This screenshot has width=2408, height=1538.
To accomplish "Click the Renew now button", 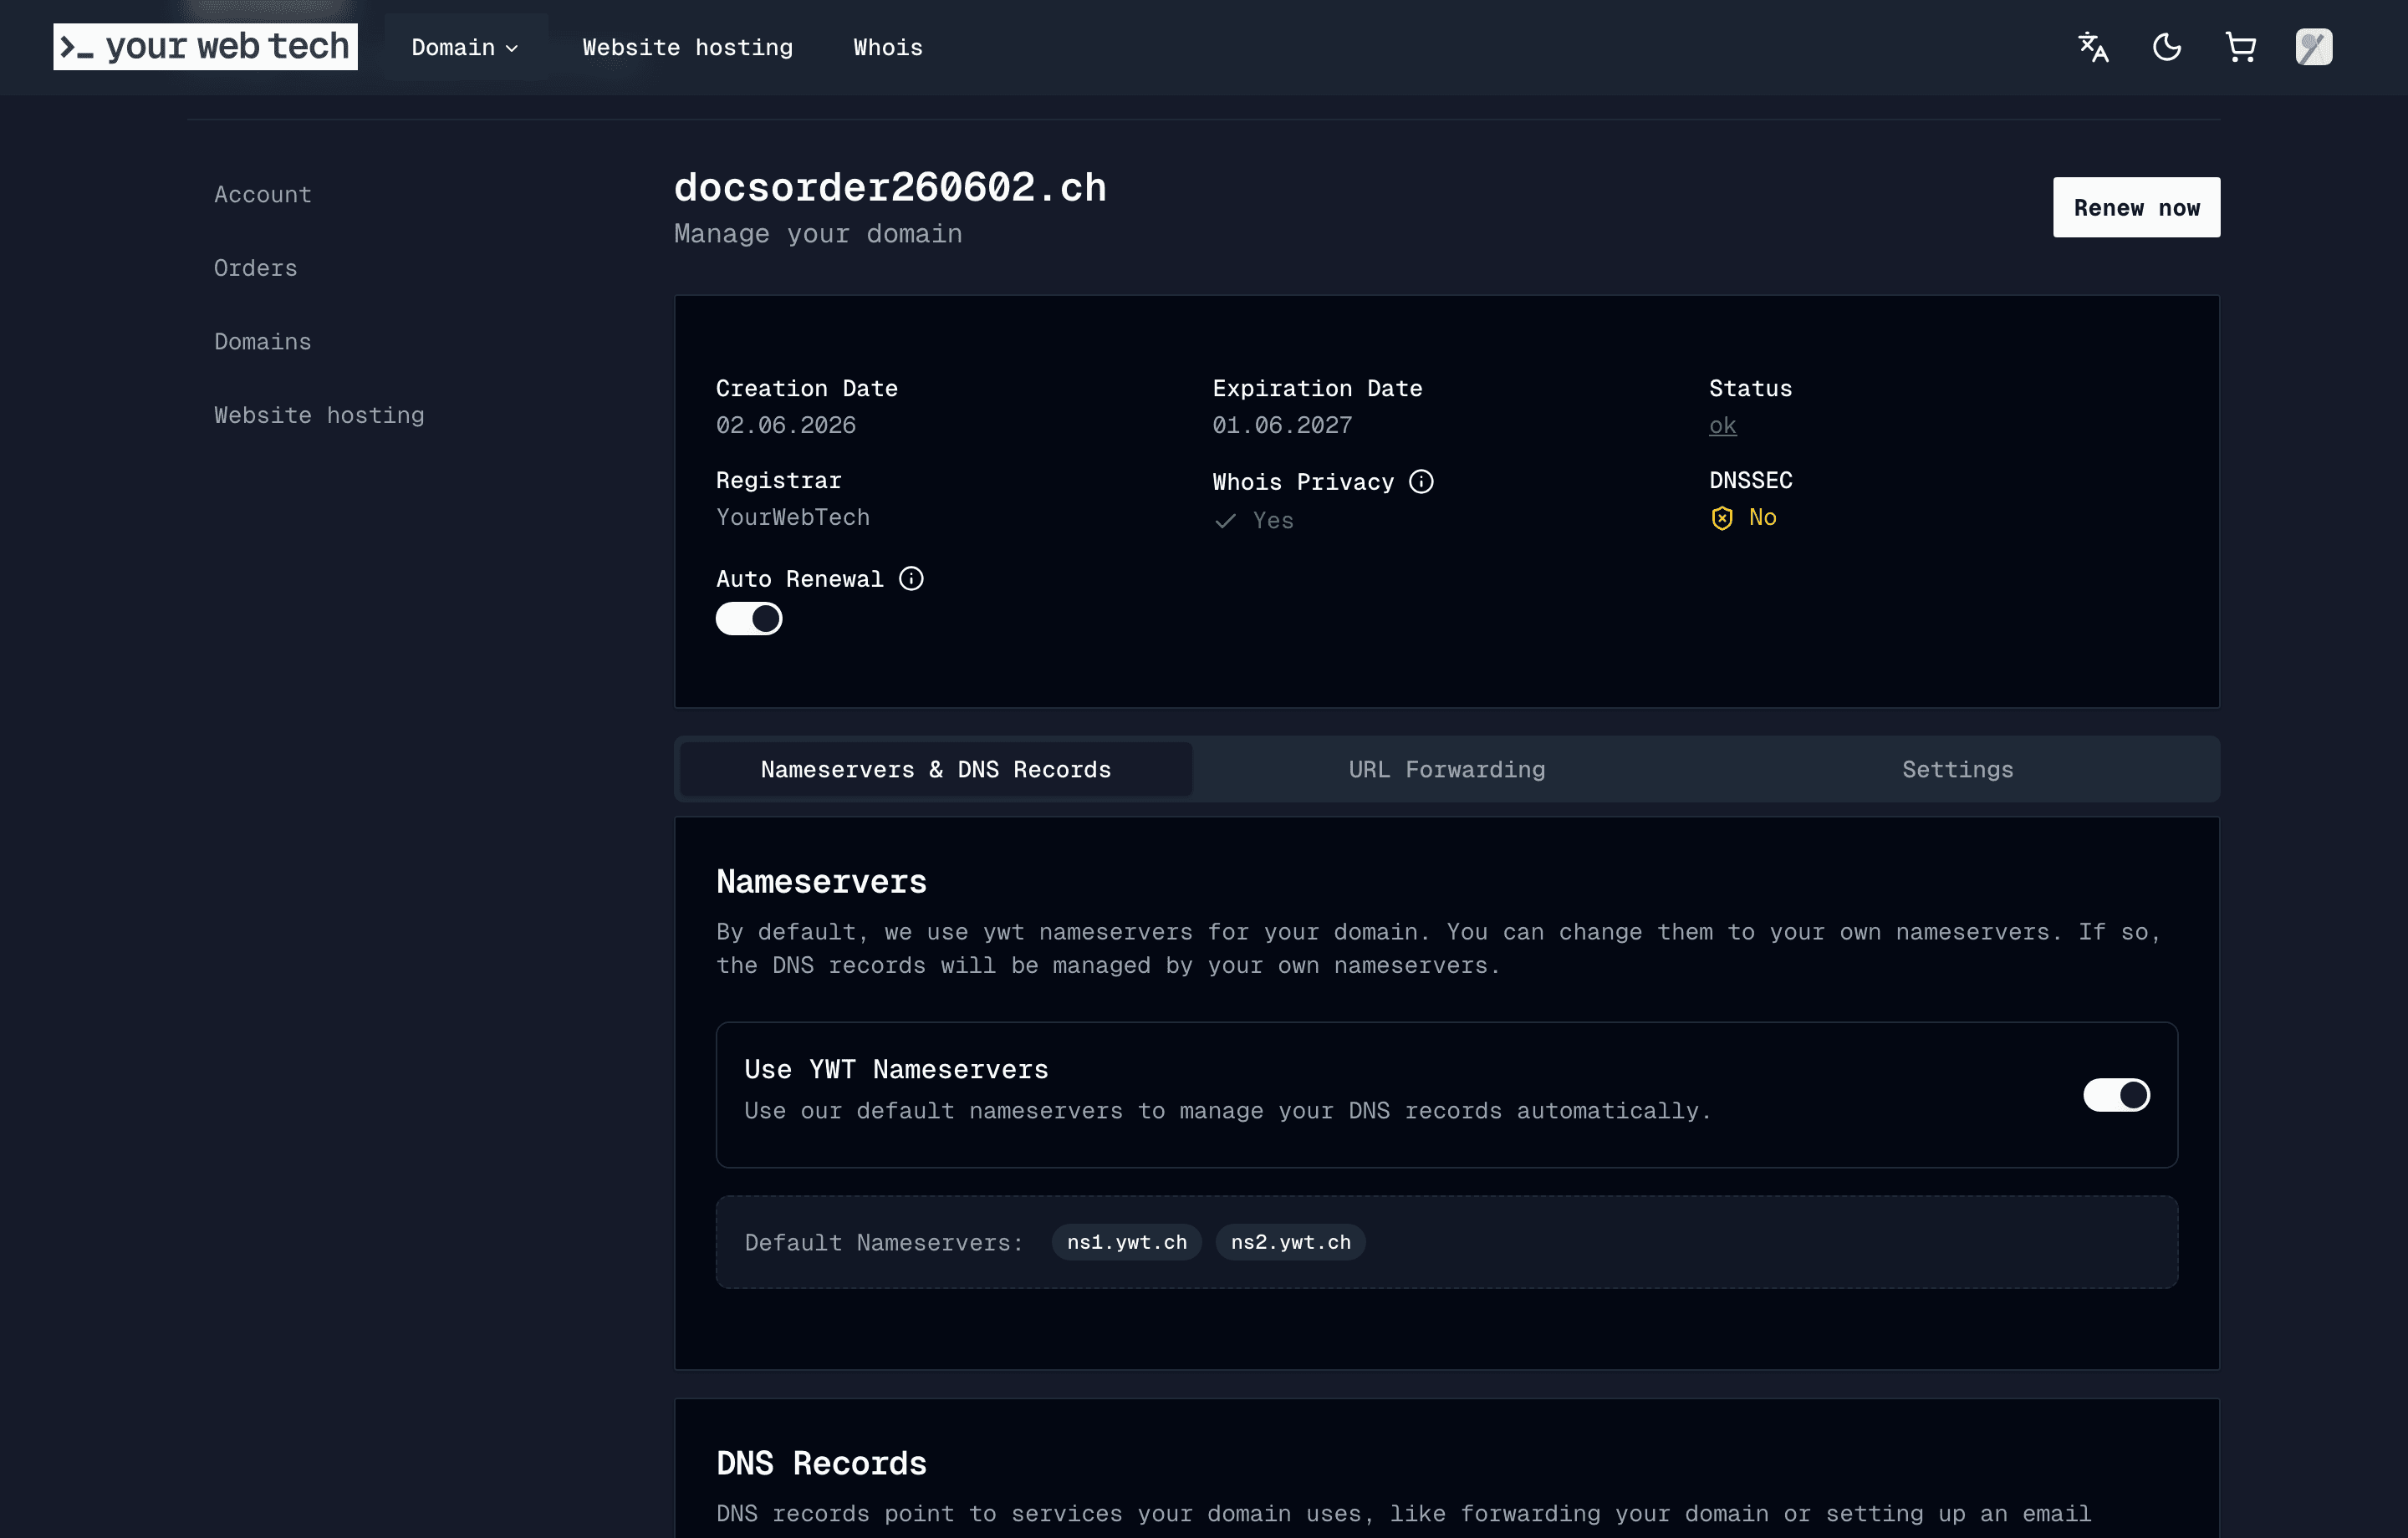I will click(x=2136, y=207).
